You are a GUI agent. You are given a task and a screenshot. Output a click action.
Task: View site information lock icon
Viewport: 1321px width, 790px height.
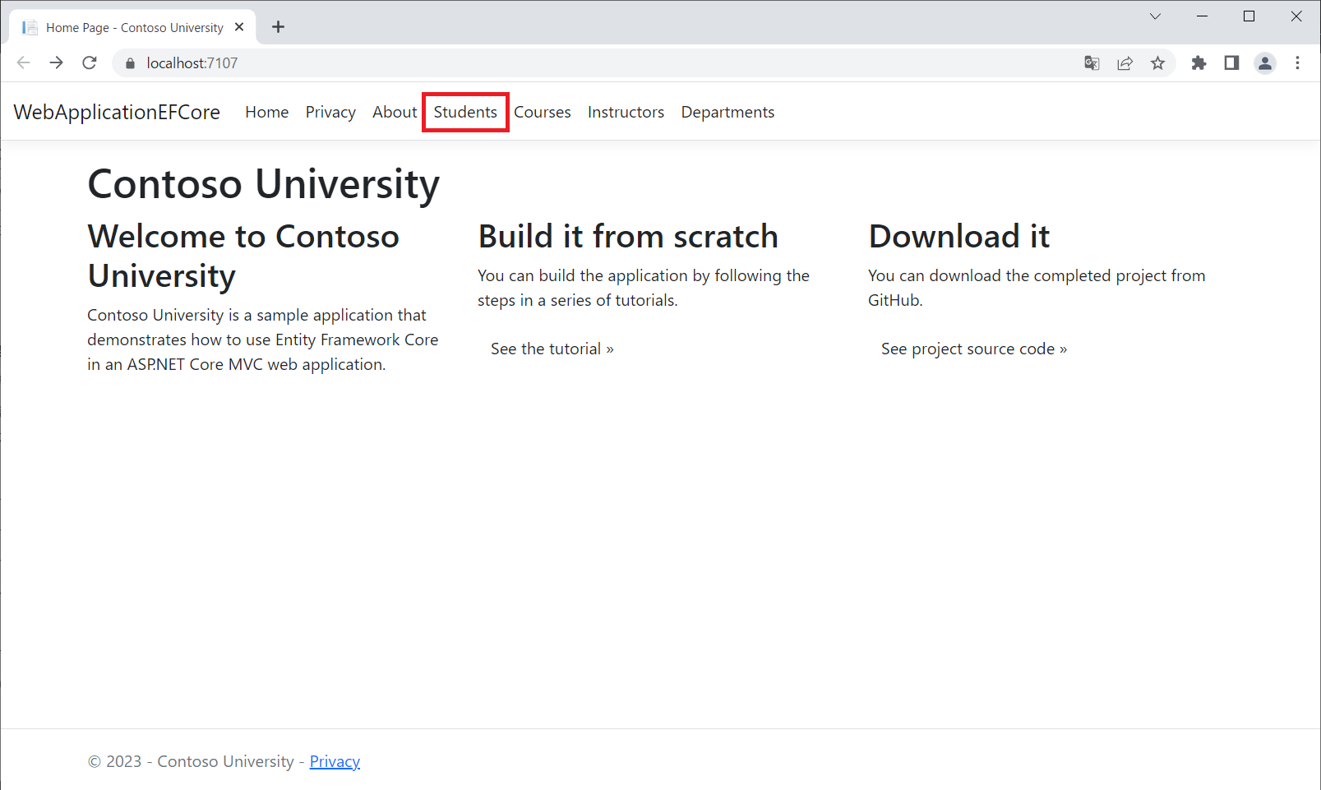coord(130,63)
